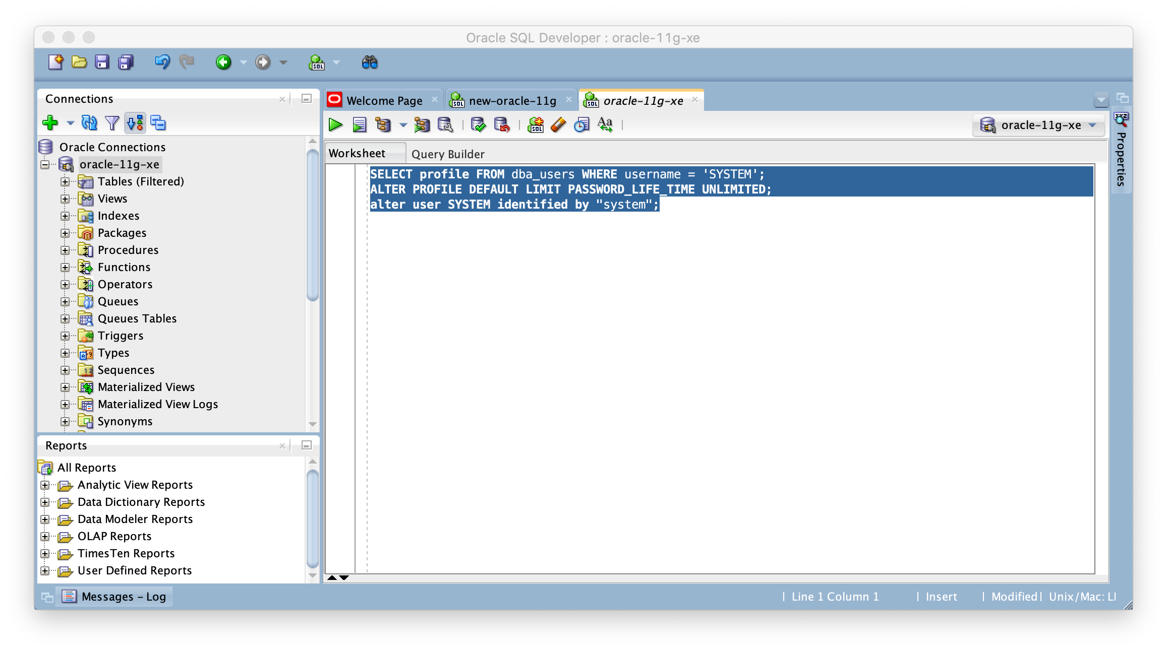Open new connection dropdown arrow
Image resolution: width=1167 pixels, height=652 pixels.
(70, 123)
